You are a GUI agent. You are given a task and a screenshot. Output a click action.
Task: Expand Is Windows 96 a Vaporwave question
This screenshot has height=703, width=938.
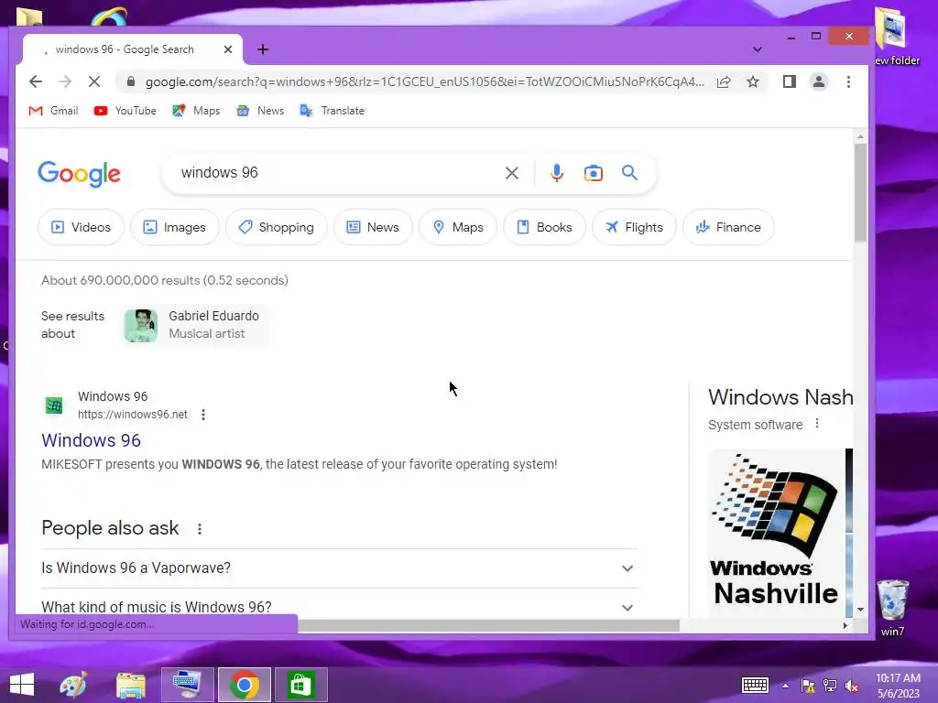click(x=339, y=568)
